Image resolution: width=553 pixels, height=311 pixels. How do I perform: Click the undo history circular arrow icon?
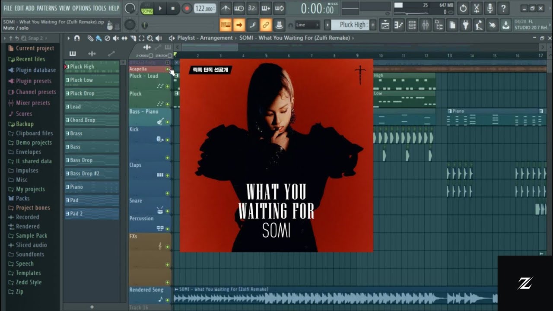click(x=463, y=8)
